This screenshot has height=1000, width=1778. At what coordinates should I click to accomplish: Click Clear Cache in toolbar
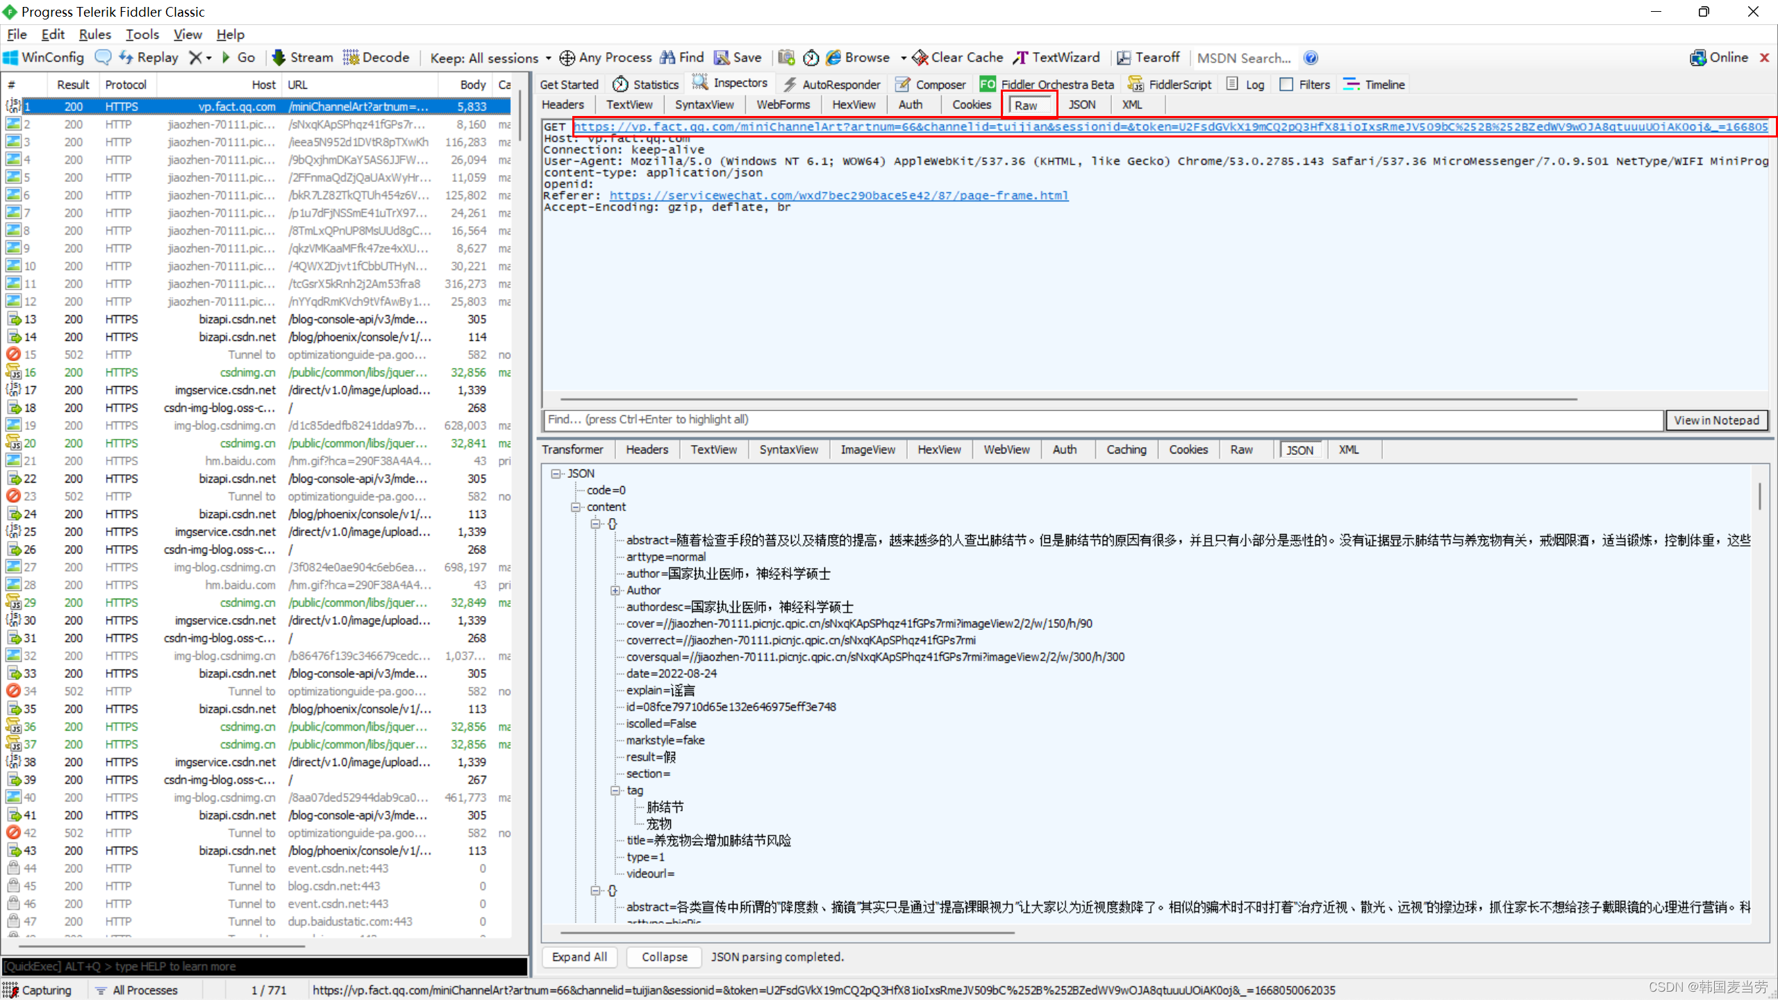[958, 58]
